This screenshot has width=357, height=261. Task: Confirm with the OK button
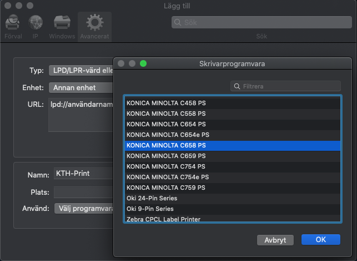[320, 239]
